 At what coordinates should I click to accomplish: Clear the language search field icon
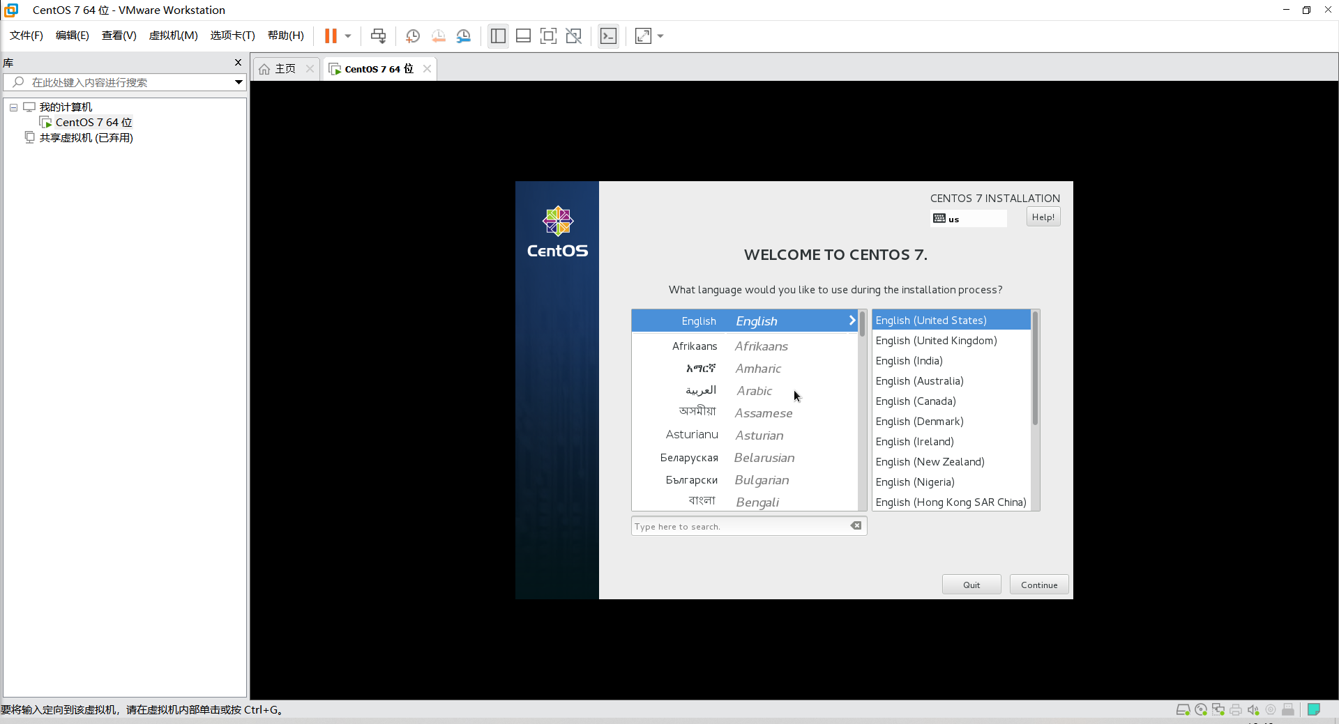[856, 526]
